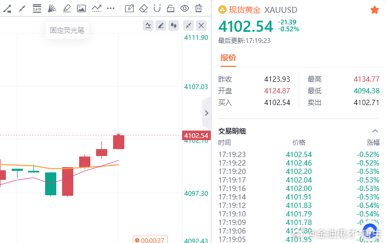Screen dimensions: 386x243
Task: Click the 昨收 value 4123.93
Action: point(277,79)
